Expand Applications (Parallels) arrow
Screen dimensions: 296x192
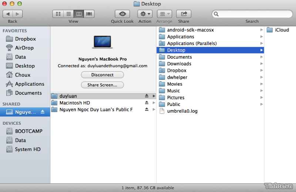point(262,43)
